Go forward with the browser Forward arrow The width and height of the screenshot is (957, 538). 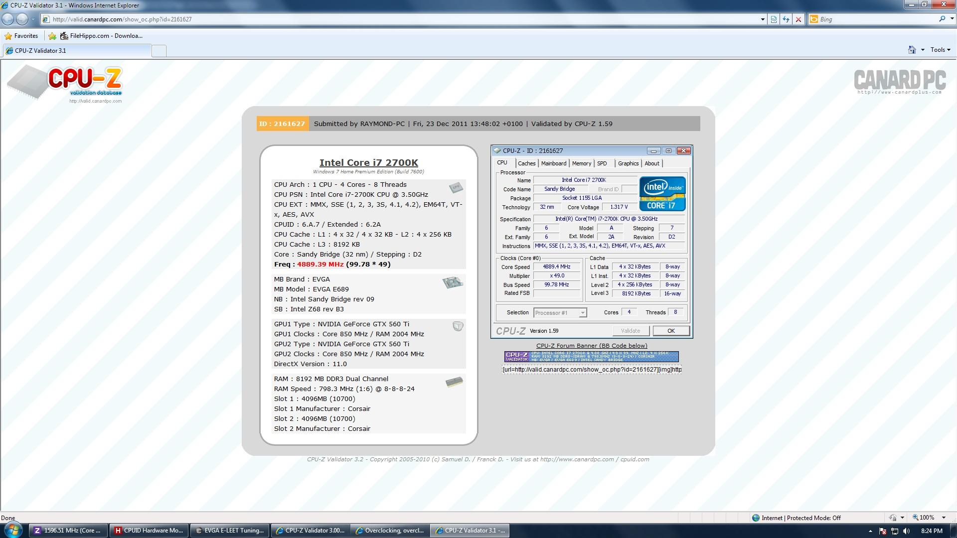coord(22,19)
